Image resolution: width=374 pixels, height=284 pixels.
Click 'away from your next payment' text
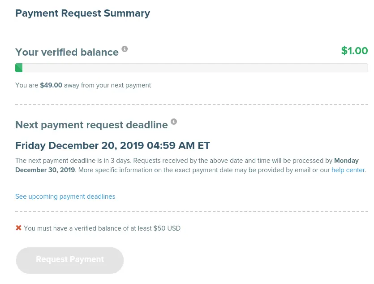click(107, 85)
